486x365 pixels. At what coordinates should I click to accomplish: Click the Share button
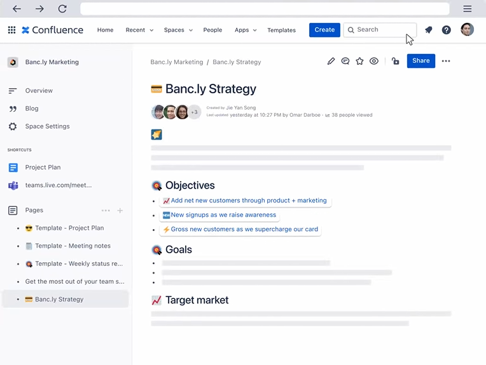tap(421, 61)
